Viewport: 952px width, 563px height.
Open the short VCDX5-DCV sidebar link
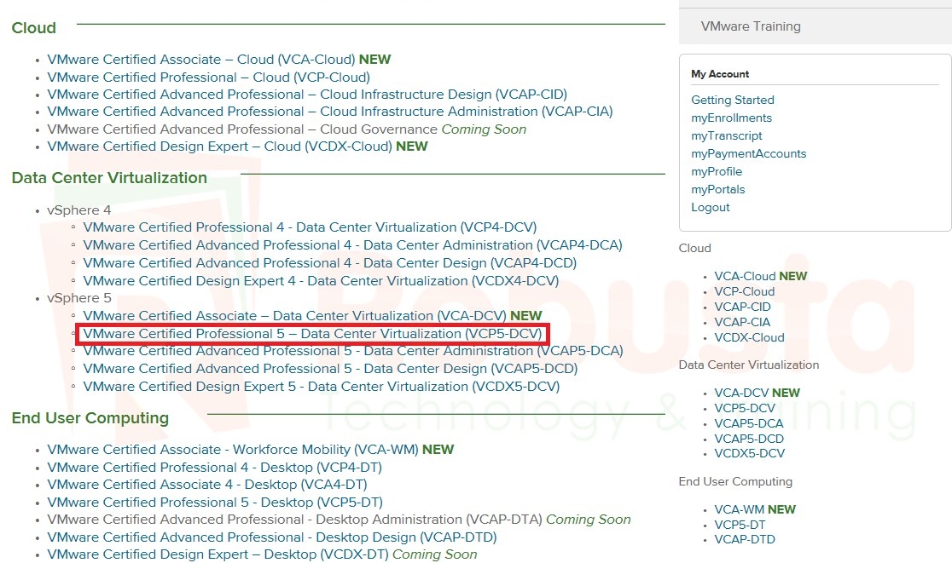click(750, 453)
